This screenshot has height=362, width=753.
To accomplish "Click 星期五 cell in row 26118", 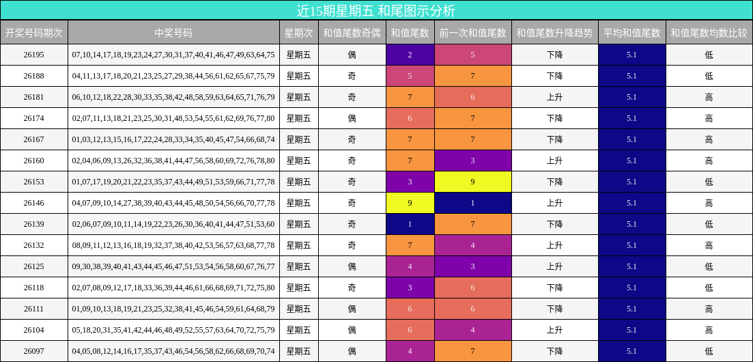I will pos(299,288).
